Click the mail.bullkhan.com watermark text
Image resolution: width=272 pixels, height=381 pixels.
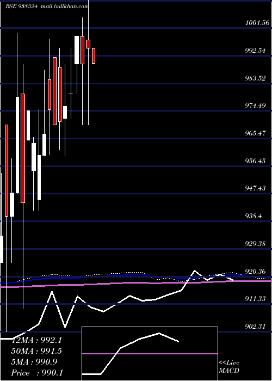(64, 7)
